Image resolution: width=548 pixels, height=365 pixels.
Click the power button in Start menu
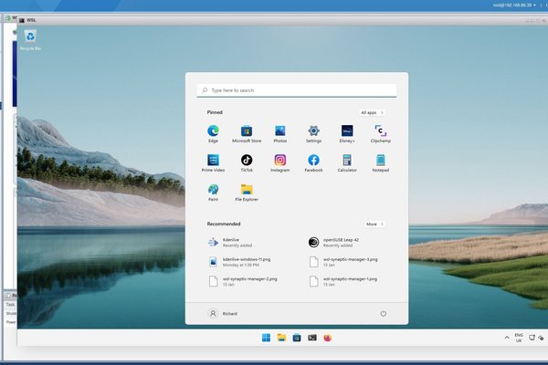coord(383,313)
